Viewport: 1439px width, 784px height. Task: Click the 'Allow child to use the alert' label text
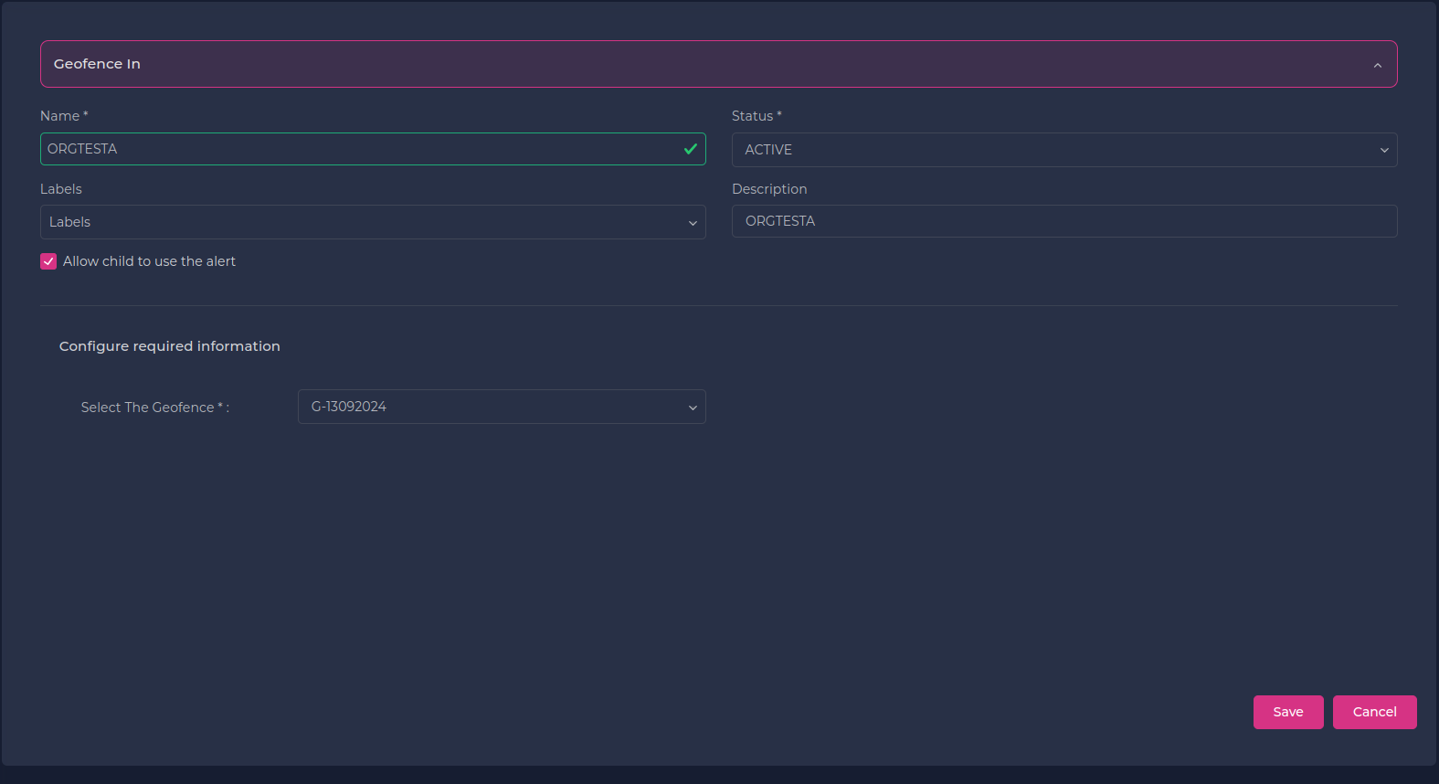coord(149,261)
